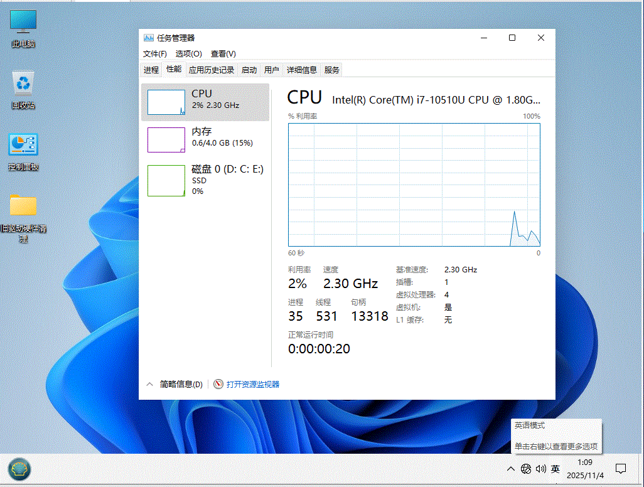Click the Windows Start button
Screen dimensions: 644x487
click(x=18, y=469)
